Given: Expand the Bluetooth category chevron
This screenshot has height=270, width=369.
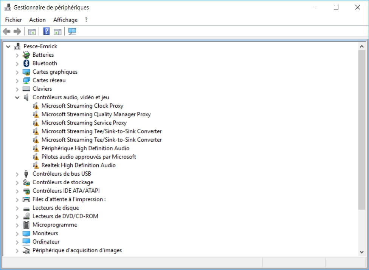Looking at the screenshot, I should pos(17,64).
